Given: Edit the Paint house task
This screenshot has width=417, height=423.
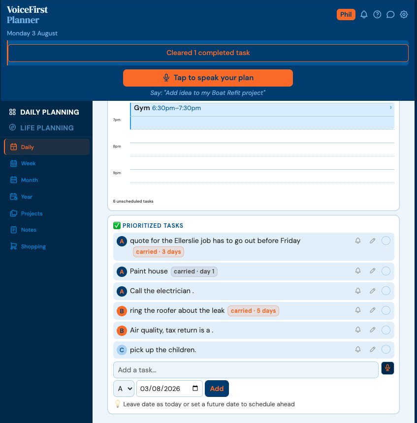Looking at the screenshot, I should [372, 271].
